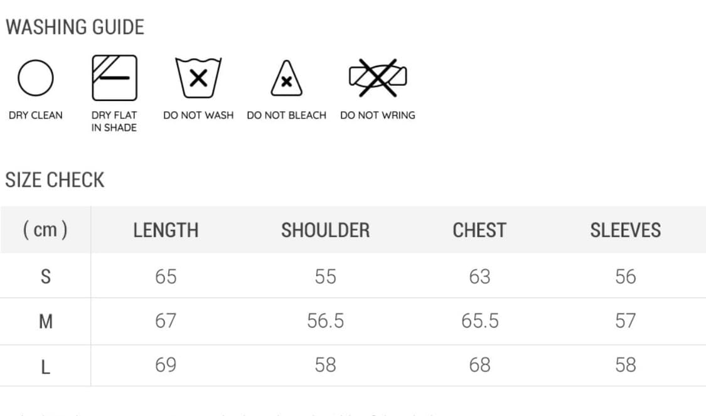Click the DO NOT BLEACH text label

coord(287,115)
